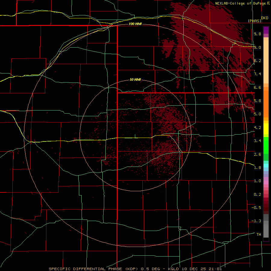The width and height of the screenshot is (271, 271).
Task: Pick the bright green band of the color scale
Action: [266, 145]
